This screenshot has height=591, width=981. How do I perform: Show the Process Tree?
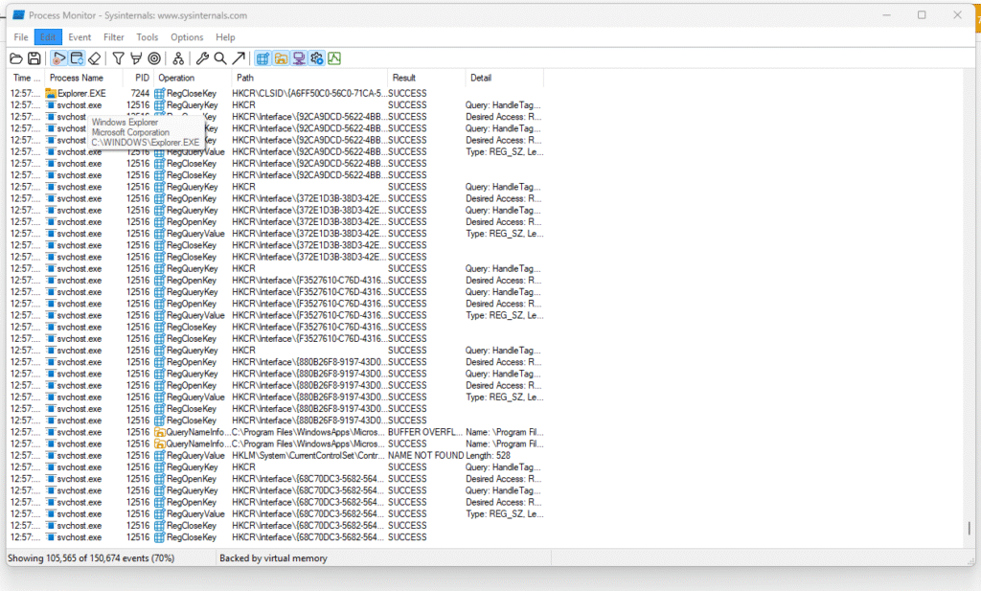(x=178, y=58)
